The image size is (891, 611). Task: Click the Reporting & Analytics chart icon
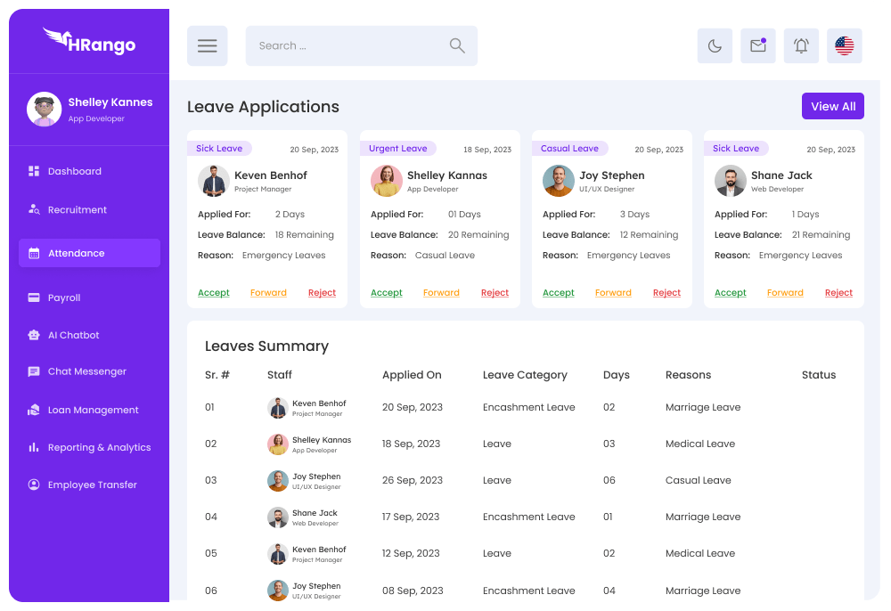tap(34, 448)
